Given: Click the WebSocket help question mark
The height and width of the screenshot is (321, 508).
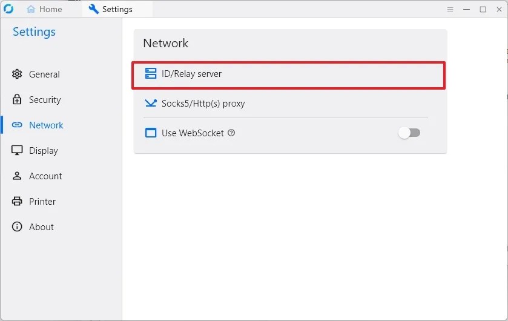Looking at the screenshot, I should coord(231,133).
